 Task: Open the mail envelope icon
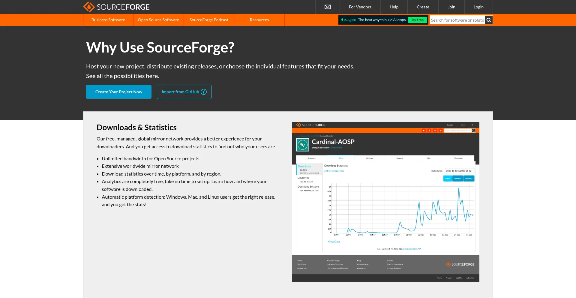(328, 7)
